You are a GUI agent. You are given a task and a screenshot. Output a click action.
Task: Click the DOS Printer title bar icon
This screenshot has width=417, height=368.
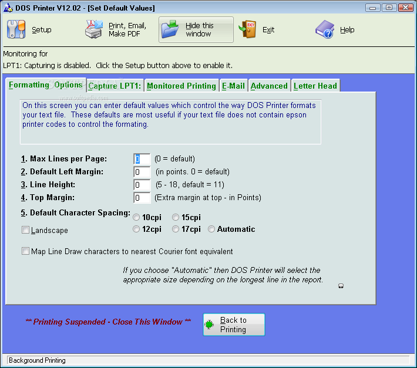(8, 8)
